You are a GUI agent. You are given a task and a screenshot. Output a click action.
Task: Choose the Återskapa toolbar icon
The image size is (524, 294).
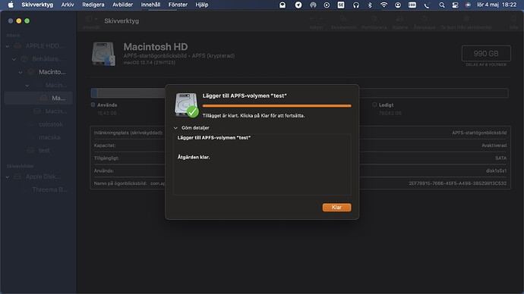click(x=425, y=20)
